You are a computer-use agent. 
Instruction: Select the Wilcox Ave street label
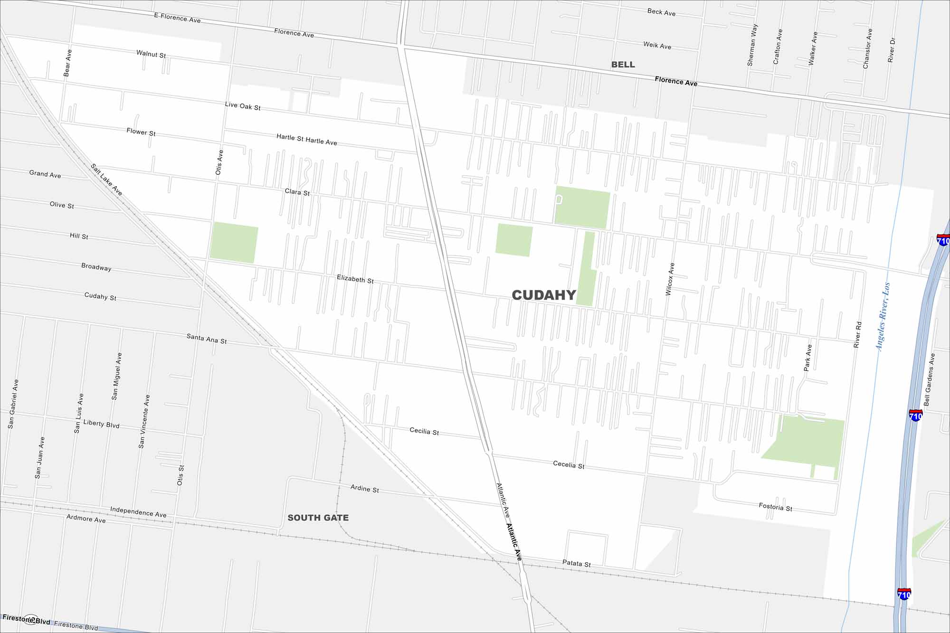click(670, 279)
